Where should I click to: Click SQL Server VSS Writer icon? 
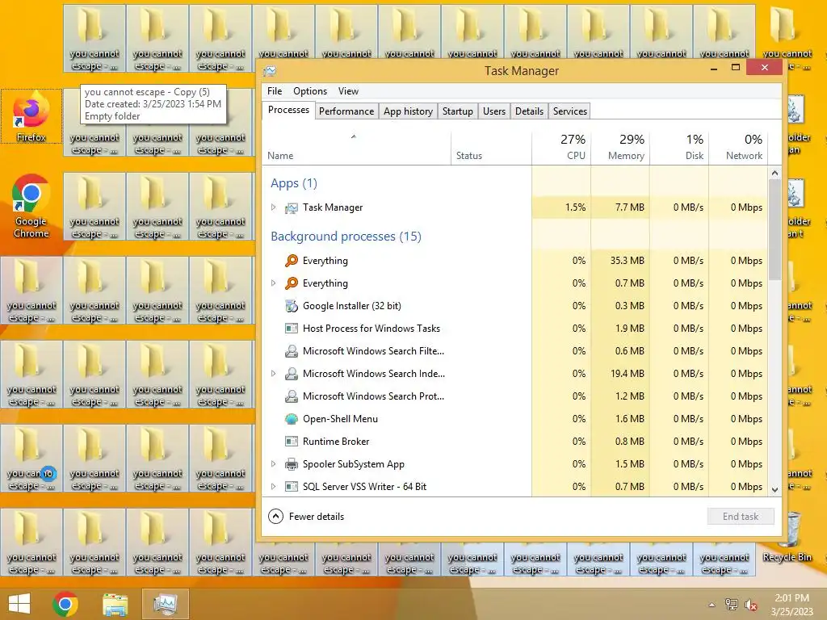tap(291, 487)
